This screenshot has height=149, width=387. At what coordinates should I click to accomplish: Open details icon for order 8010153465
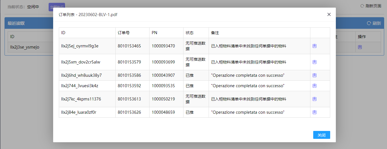[x=314, y=46]
